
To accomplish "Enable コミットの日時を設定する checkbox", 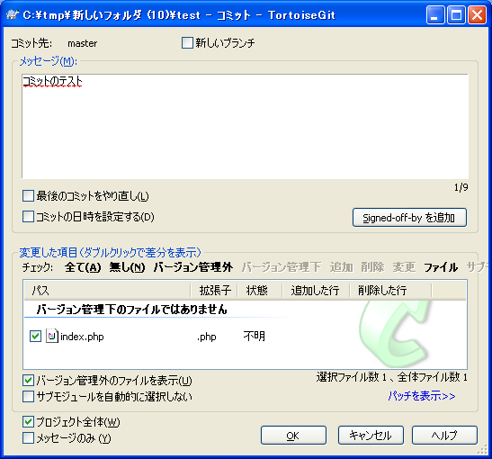I will (x=28, y=217).
